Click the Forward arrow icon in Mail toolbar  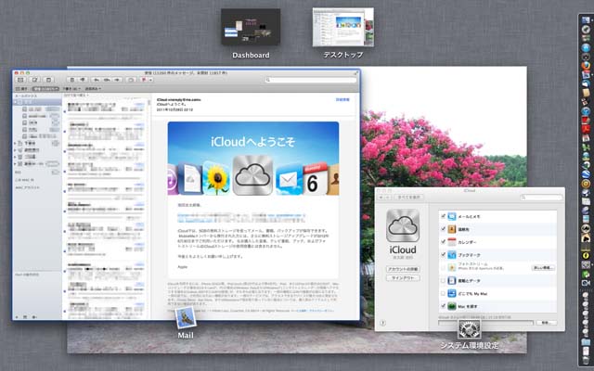[118, 80]
